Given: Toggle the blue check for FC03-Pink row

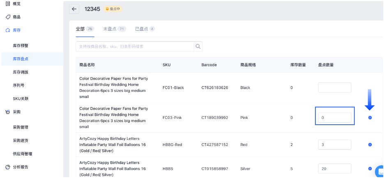Looking at the screenshot, I should 370,118.
